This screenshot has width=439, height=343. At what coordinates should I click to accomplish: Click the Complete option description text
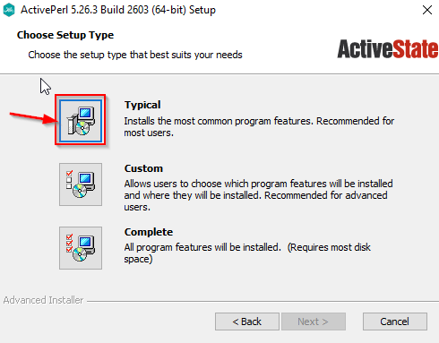[247, 253]
